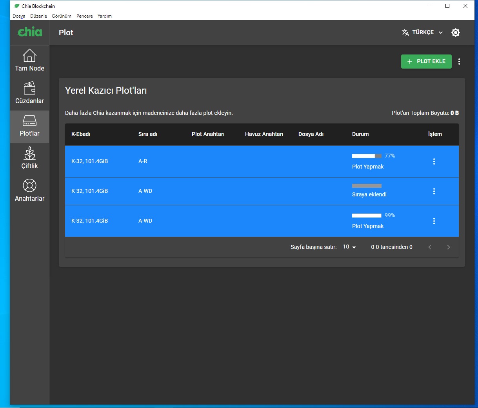Viewport: 478px width, 408px height.
Task: Open rows per page dropdown showing 10
Action: [349, 247]
